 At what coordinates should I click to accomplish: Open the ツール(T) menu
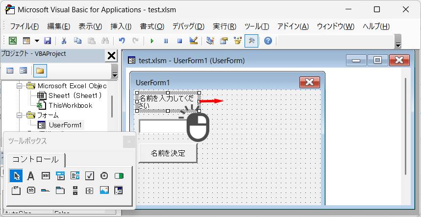[x=257, y=26]
